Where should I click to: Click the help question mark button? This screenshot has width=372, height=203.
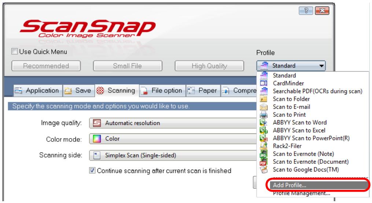[x=306, y=11]
